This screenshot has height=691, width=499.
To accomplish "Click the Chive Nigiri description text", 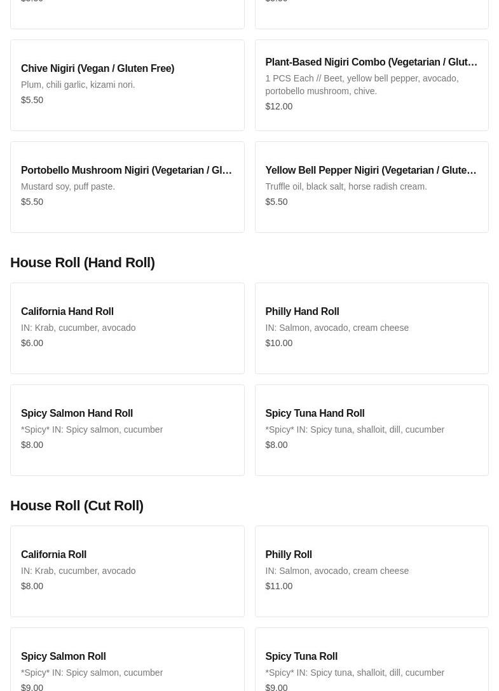I will (78, 85).
